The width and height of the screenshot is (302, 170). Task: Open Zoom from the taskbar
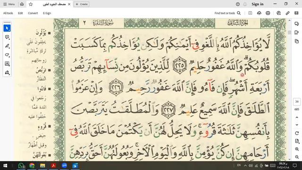[64, 166]
